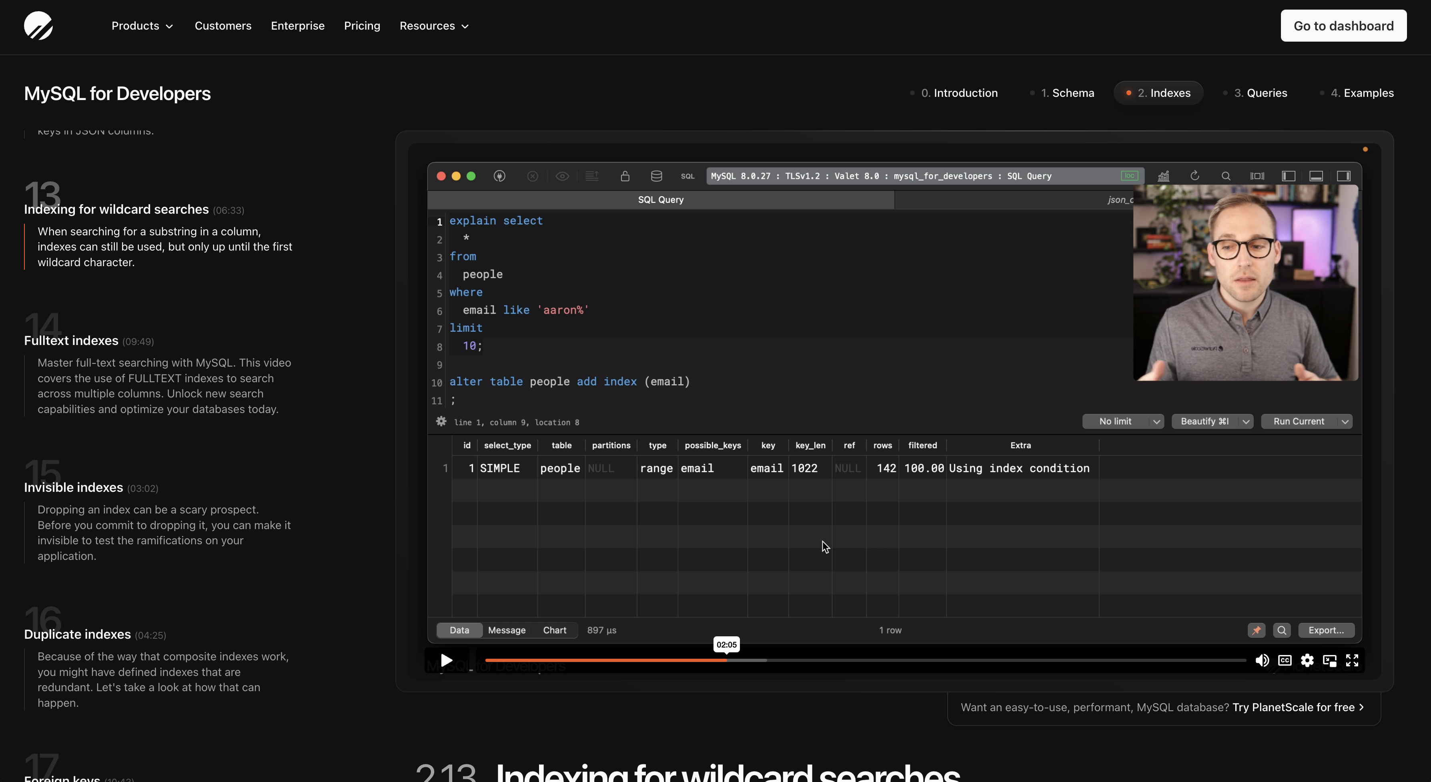The height and width of the screenshot is (782, 1431).
Task: Expand the Beautify dropdown arrow
Action: pos(1246,421)
